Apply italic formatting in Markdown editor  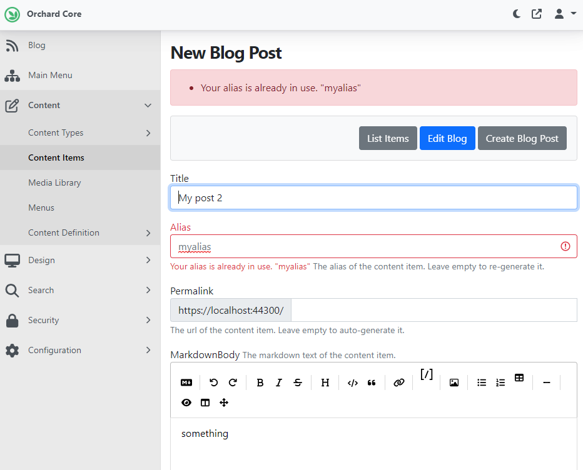[279, 382]
